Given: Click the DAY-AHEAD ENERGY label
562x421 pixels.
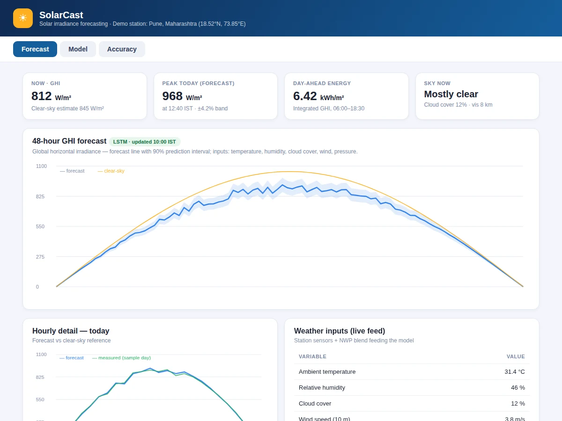Looking at the screenshot, I should click(x=322, y=83).
